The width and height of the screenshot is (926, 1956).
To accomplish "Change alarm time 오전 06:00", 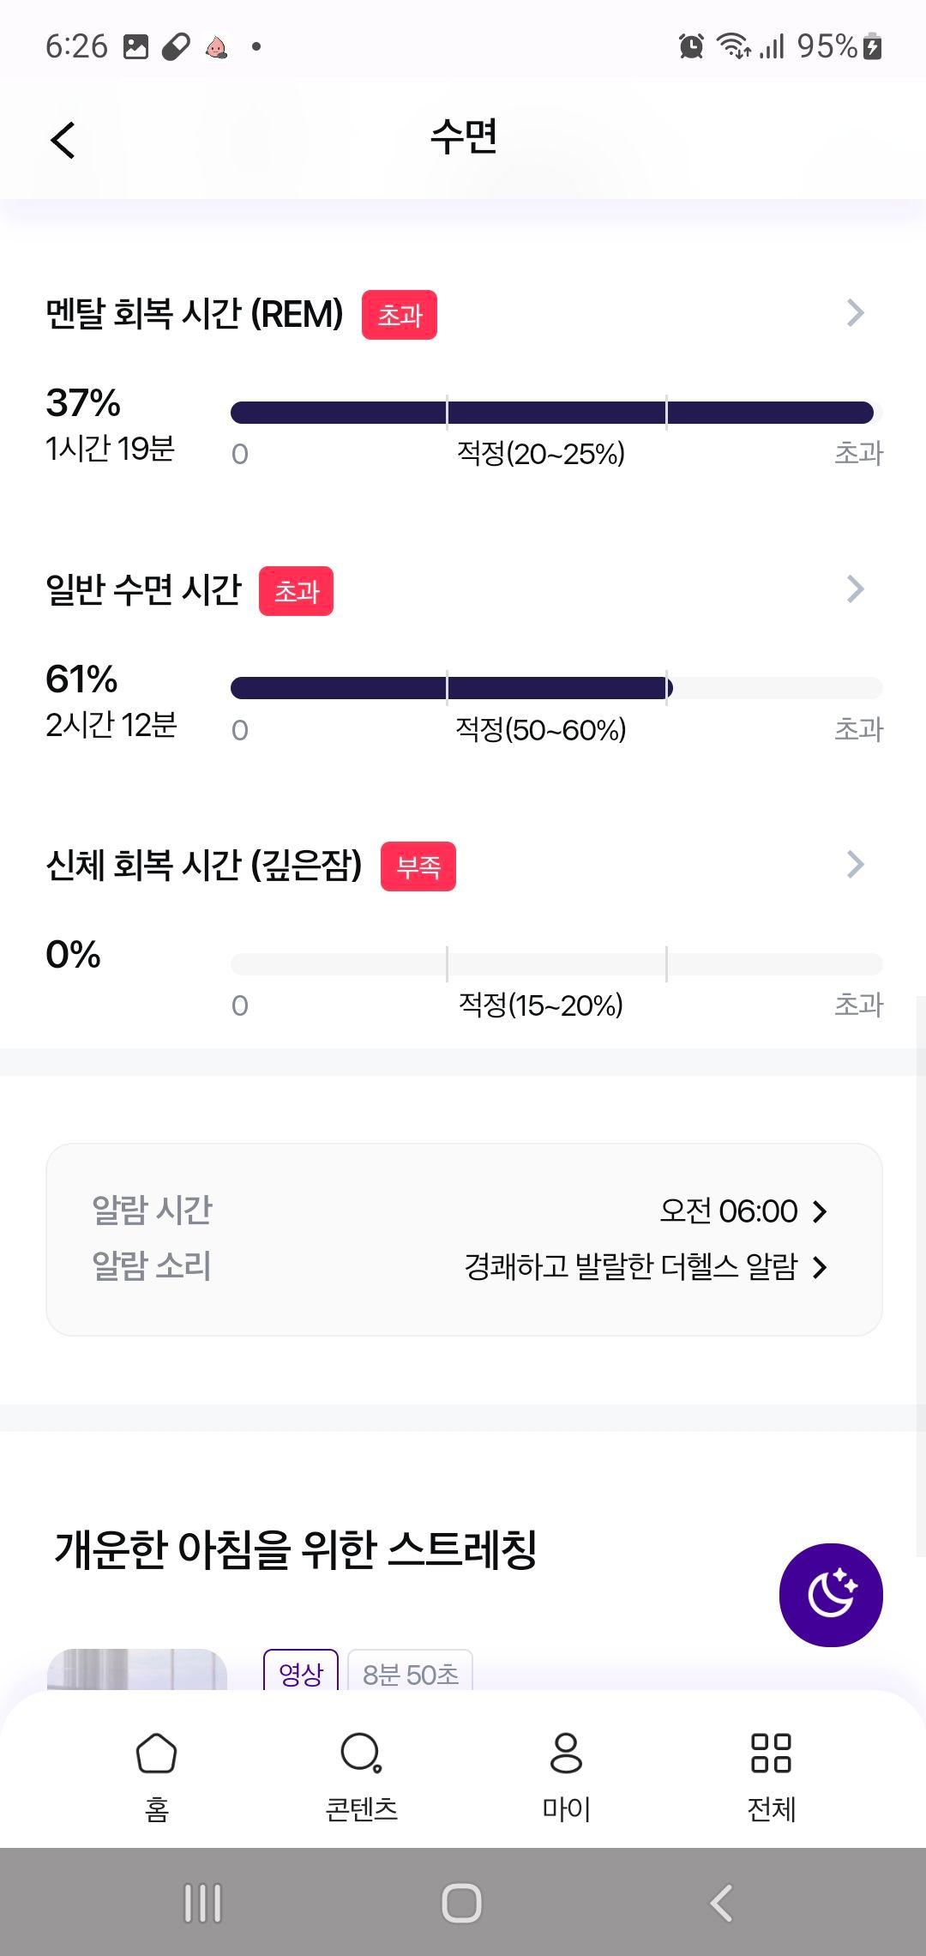I will 743,1210.
